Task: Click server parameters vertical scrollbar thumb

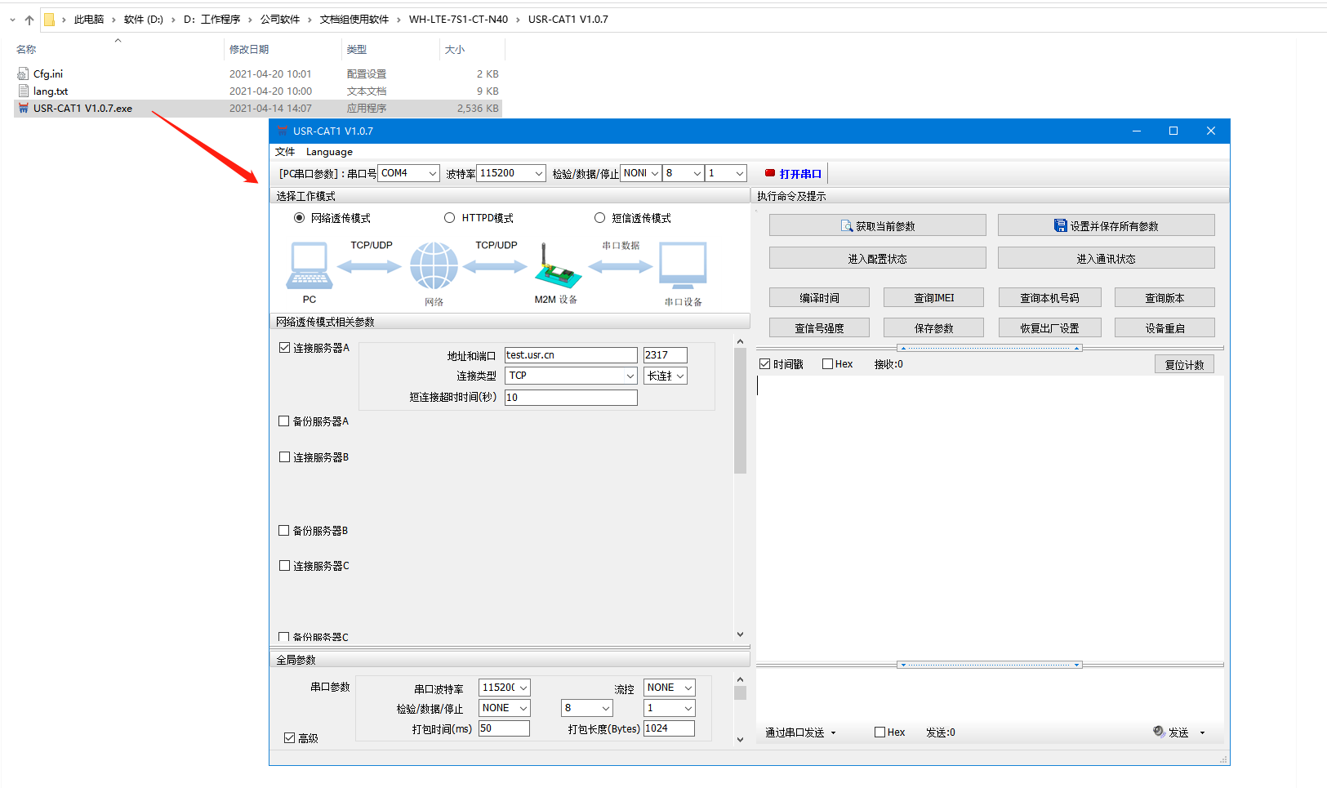Action: tap(741, 412)
